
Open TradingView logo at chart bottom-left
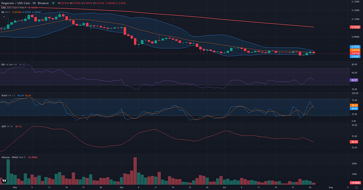point(4,180)
